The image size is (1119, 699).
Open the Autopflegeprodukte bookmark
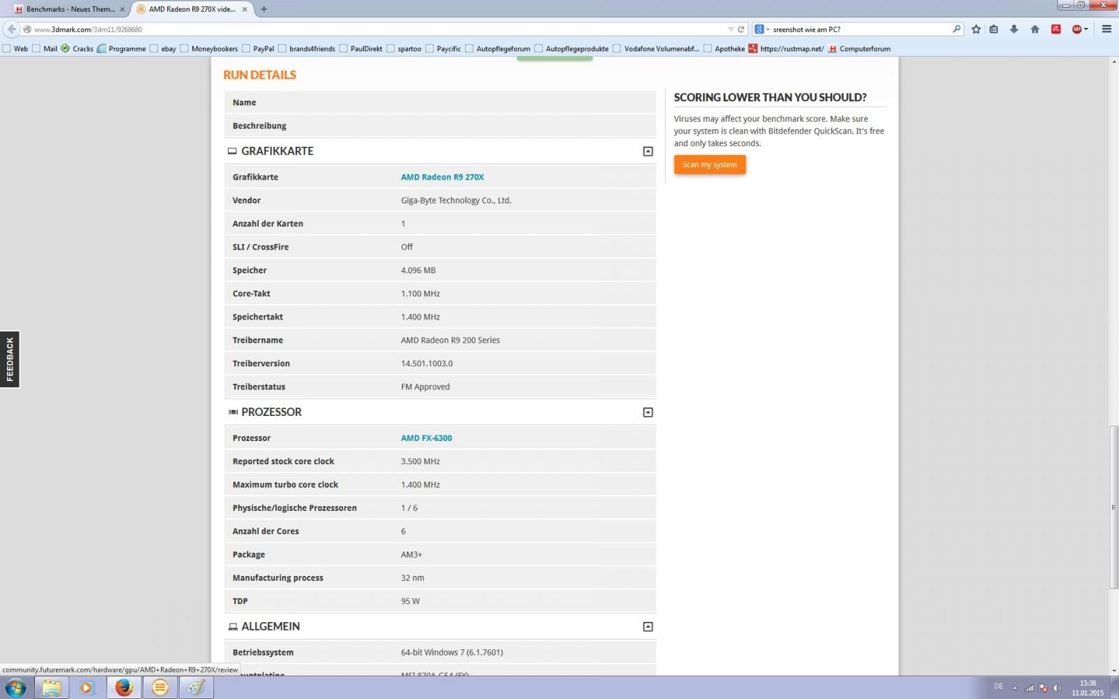[571, 49]
